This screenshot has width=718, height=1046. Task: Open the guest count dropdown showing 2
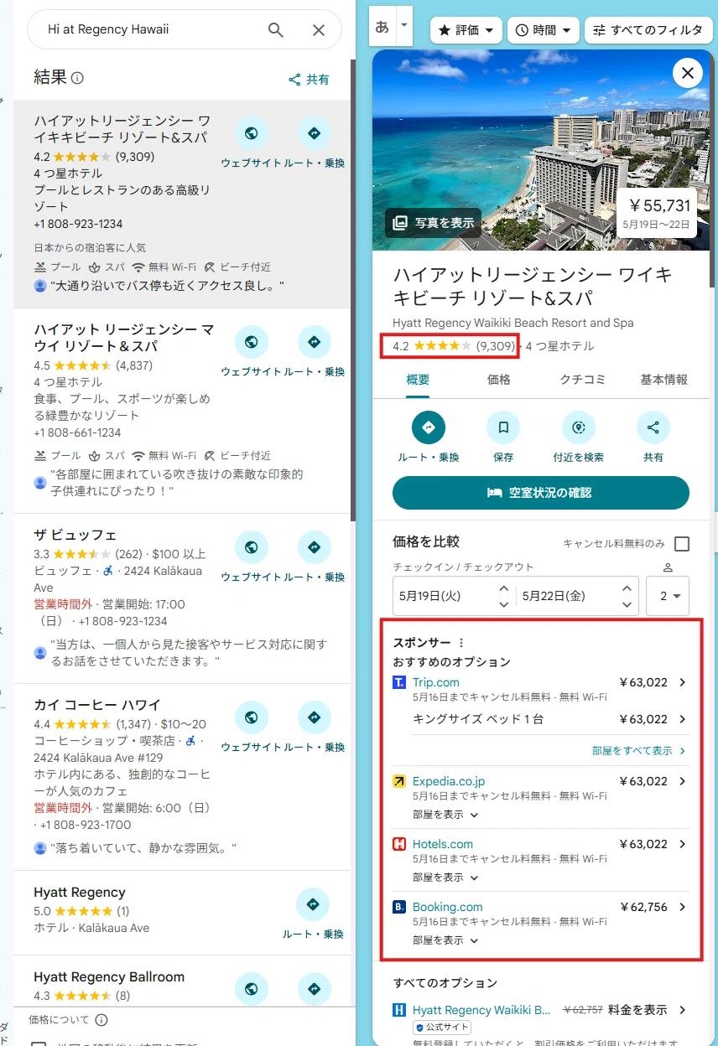pos(668,597)
